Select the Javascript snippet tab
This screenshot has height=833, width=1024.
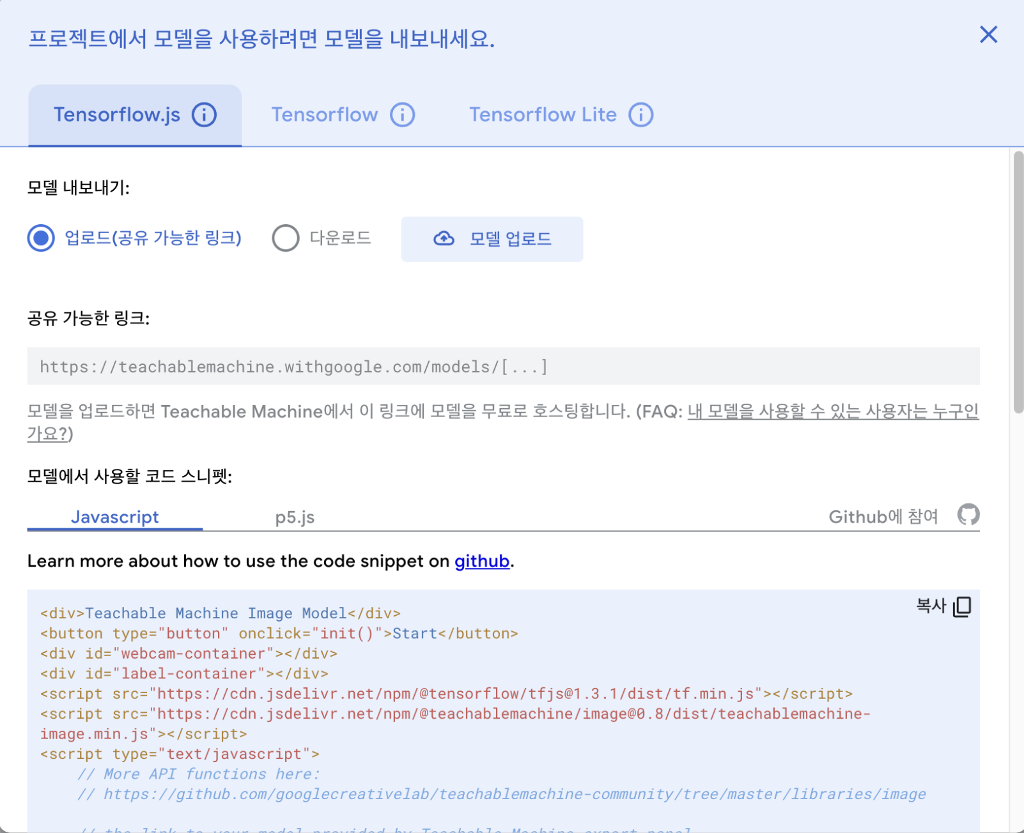click(x=115, y=517)
